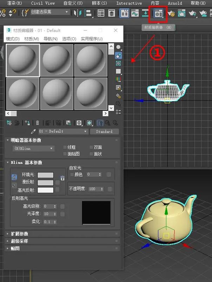Open the 实用程序(U) menu
This screenshot has height=282, width=212.
click(x=92, y=39)
